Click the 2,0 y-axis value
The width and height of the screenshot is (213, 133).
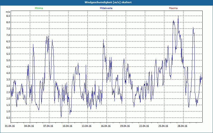(8, 99)
